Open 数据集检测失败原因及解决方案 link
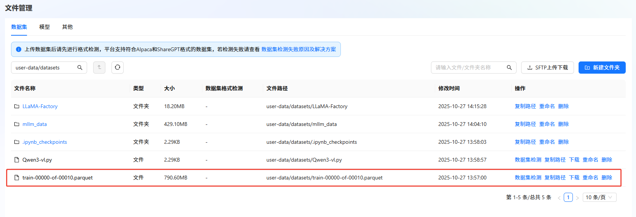636x217 pixels. (299, 49)
